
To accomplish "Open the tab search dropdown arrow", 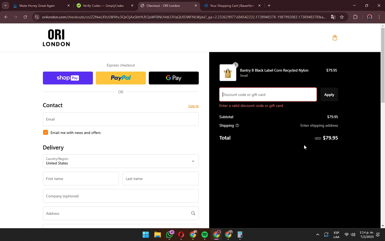I will click(5, 5).
